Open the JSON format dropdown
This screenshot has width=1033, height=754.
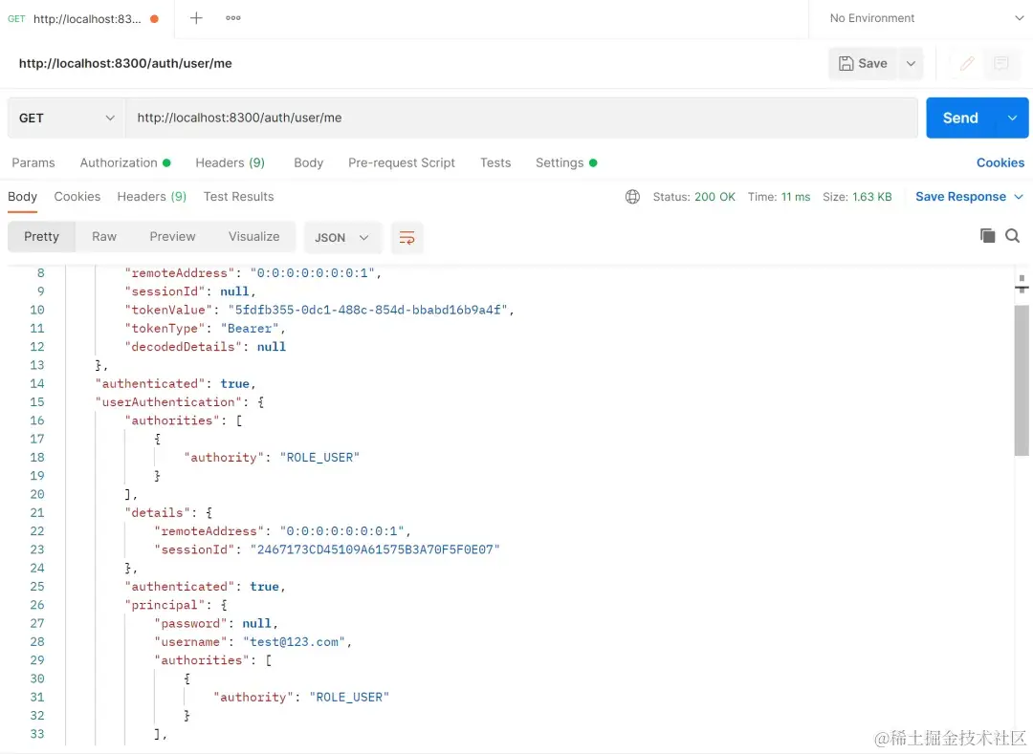click(341, 238)
